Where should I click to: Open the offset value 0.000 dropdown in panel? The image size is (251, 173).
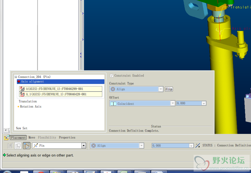point(204,103)
